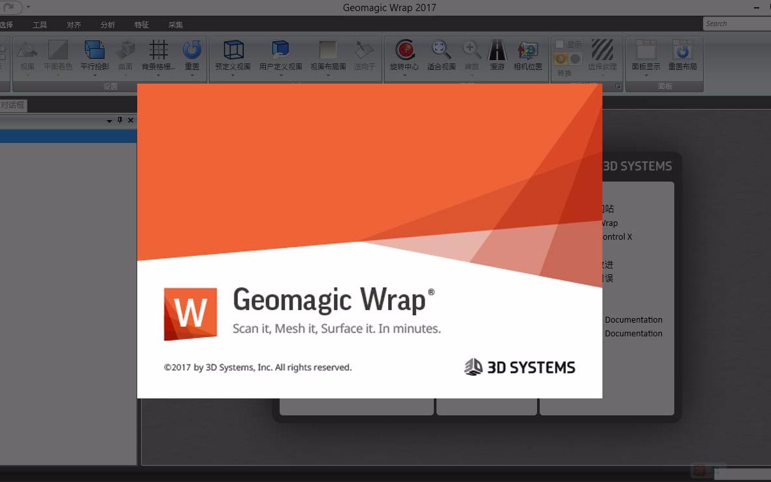Start the 漫游 walkthrough tool
The image size is (771, 482).
tap(497, 55)
